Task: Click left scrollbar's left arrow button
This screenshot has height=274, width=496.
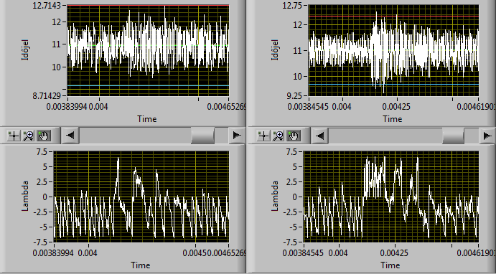Action: tap(70, 136)
